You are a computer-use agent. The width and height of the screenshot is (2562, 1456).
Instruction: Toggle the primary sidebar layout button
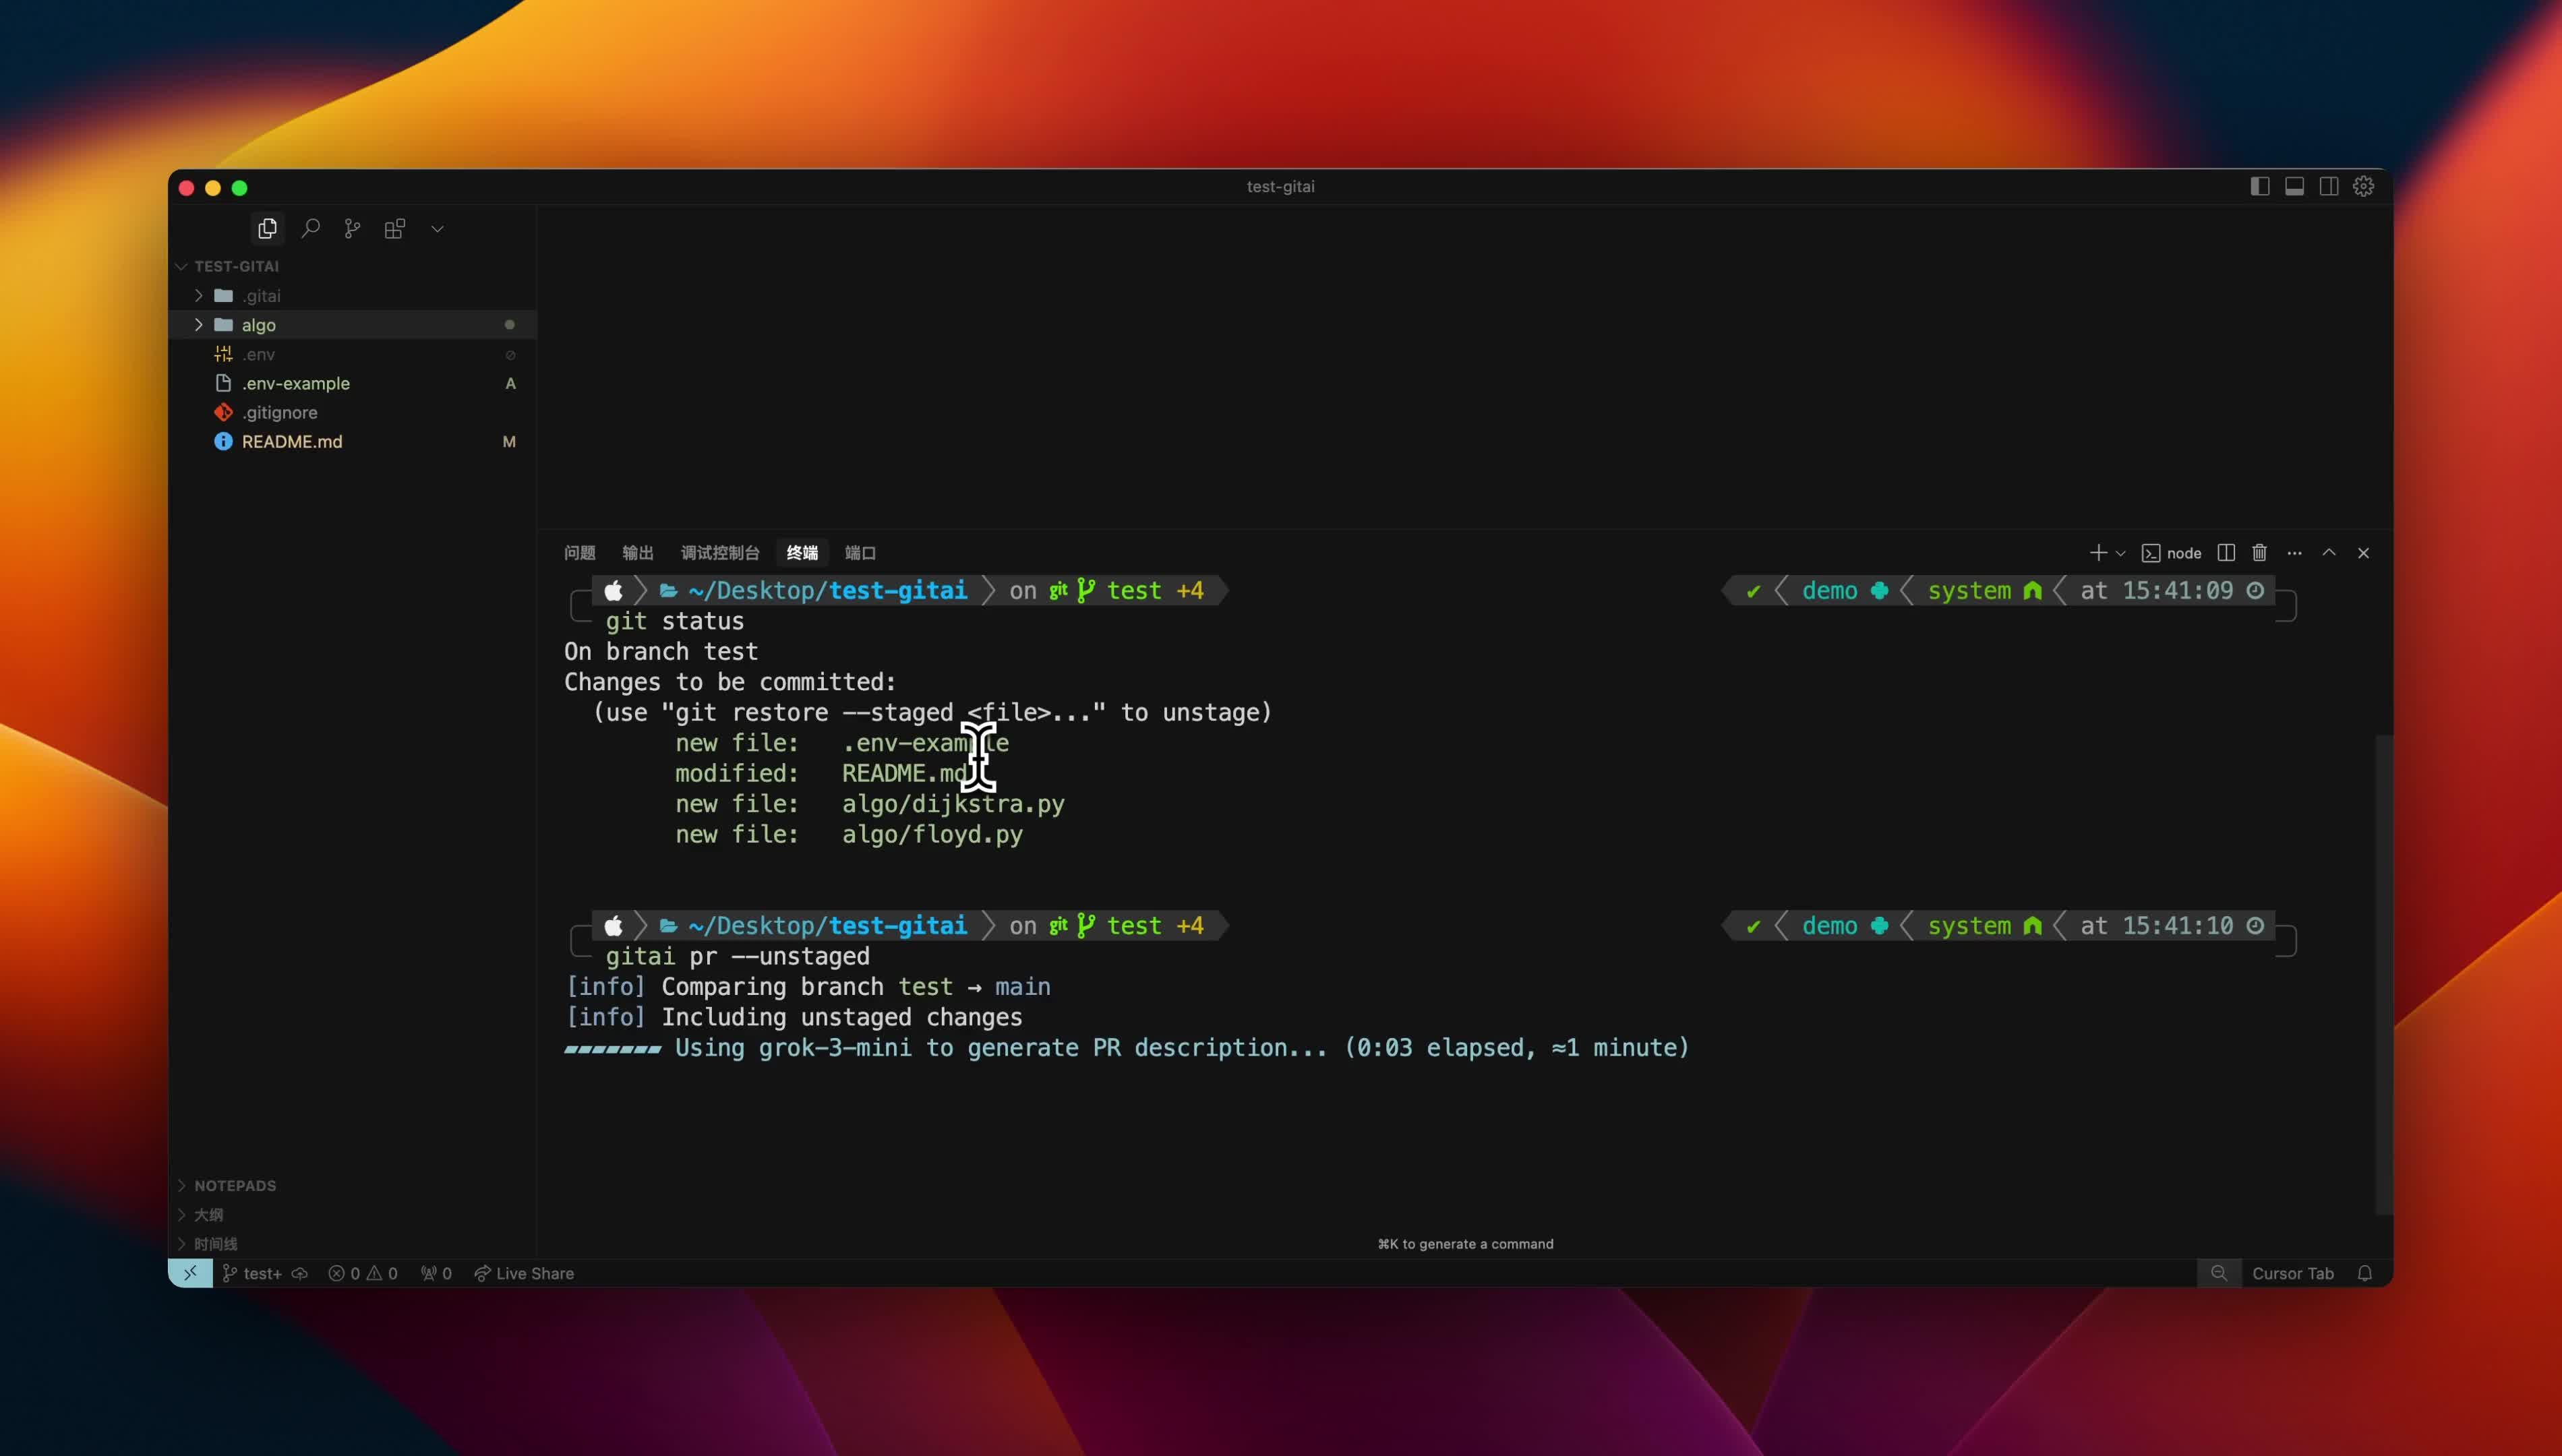point(2260,187)
